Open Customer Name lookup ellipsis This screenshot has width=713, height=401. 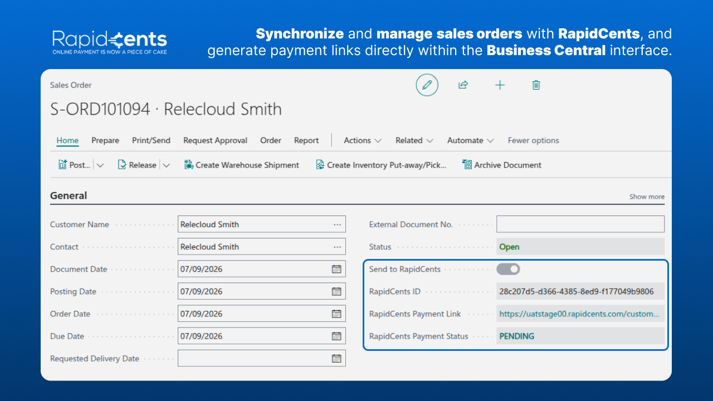[x=337, y=224]
